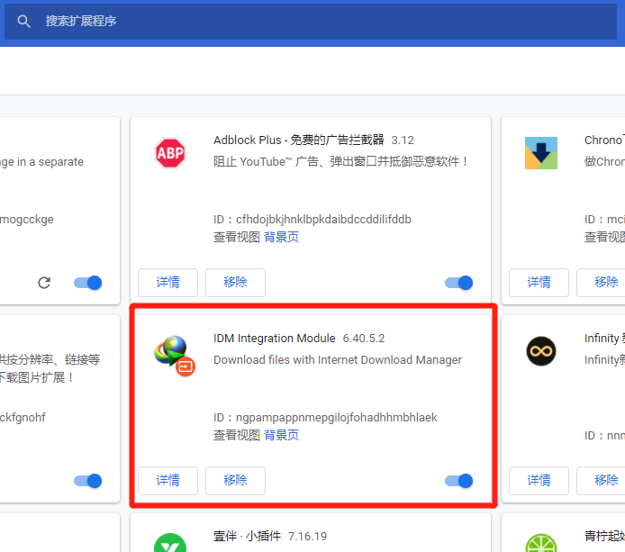
Task: Open Adblock Plus 背景页 link
Action: pos(281,237)
